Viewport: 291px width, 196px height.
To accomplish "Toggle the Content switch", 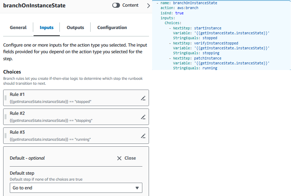I will pos(116,6).
